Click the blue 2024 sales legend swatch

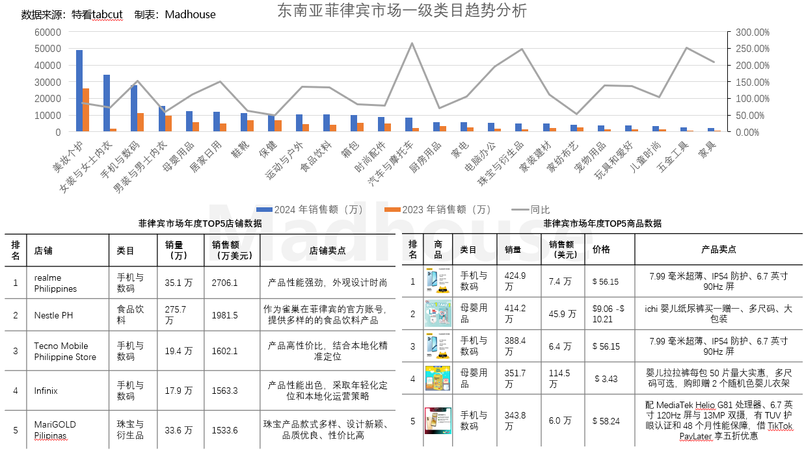click(x=264, y=209)
